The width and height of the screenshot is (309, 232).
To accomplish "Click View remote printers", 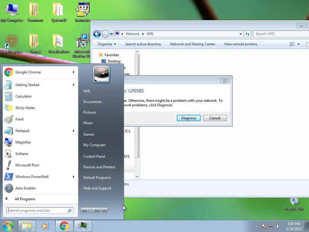I will tap(241, 44).
